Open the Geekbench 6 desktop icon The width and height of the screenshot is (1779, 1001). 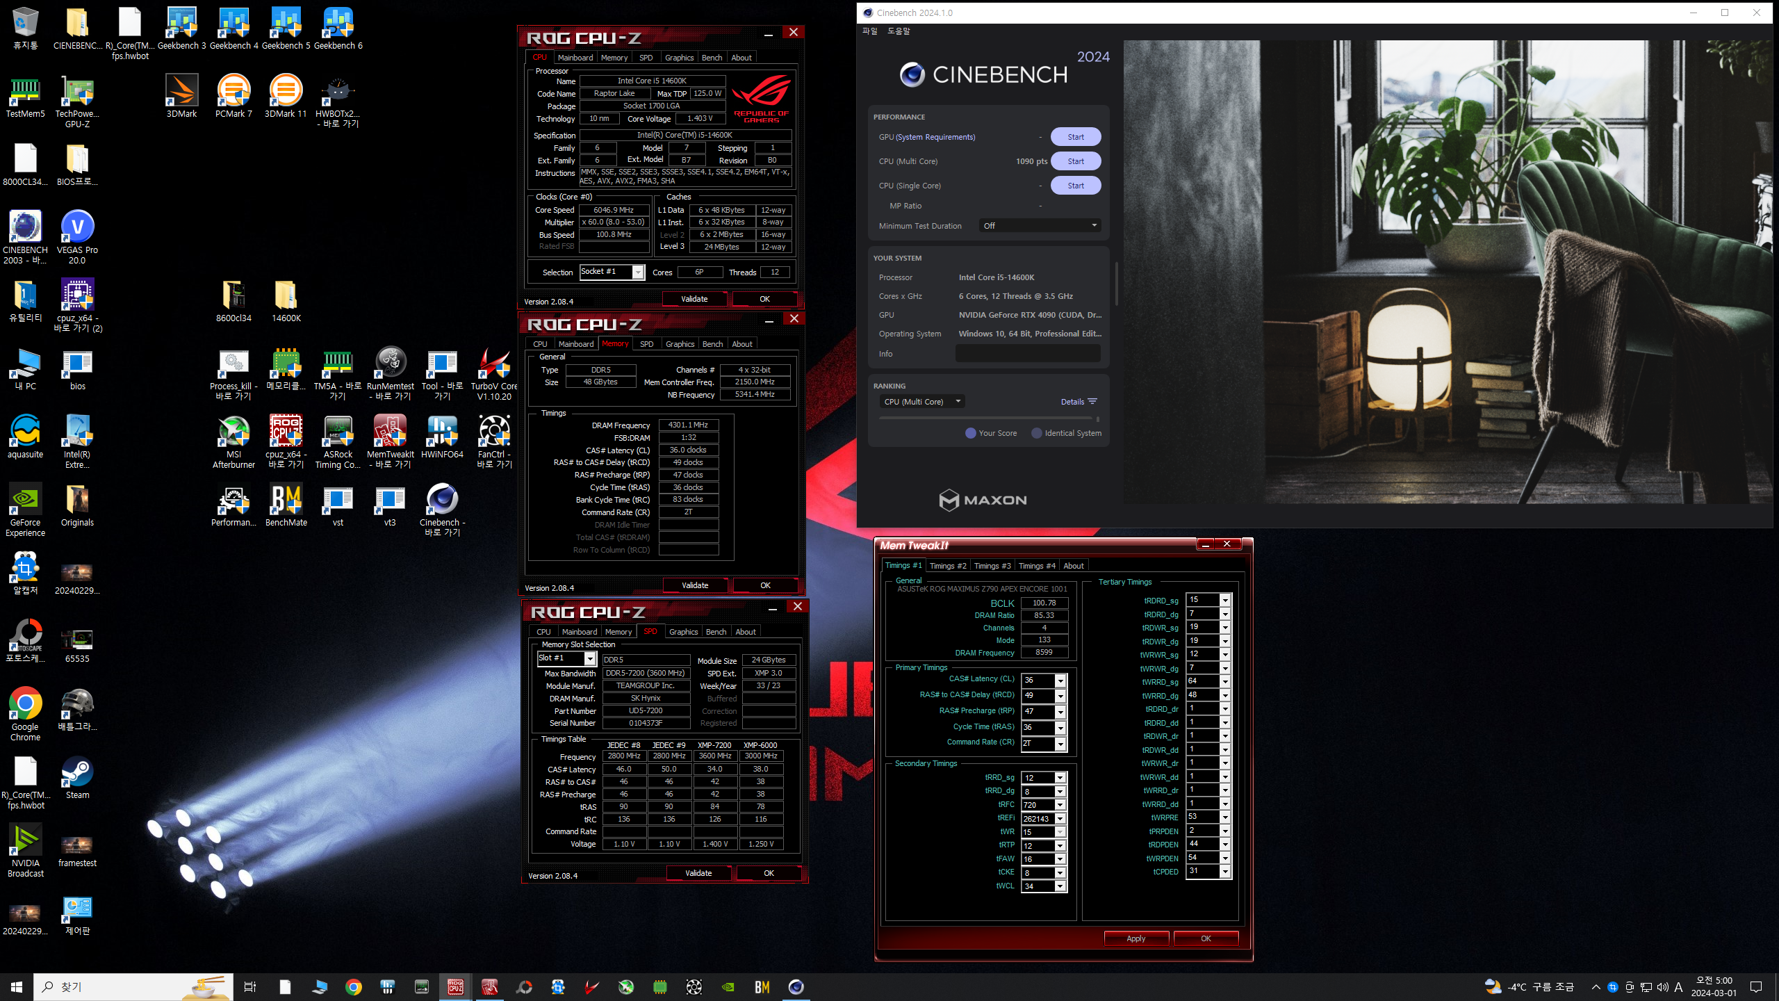[338, 29]
